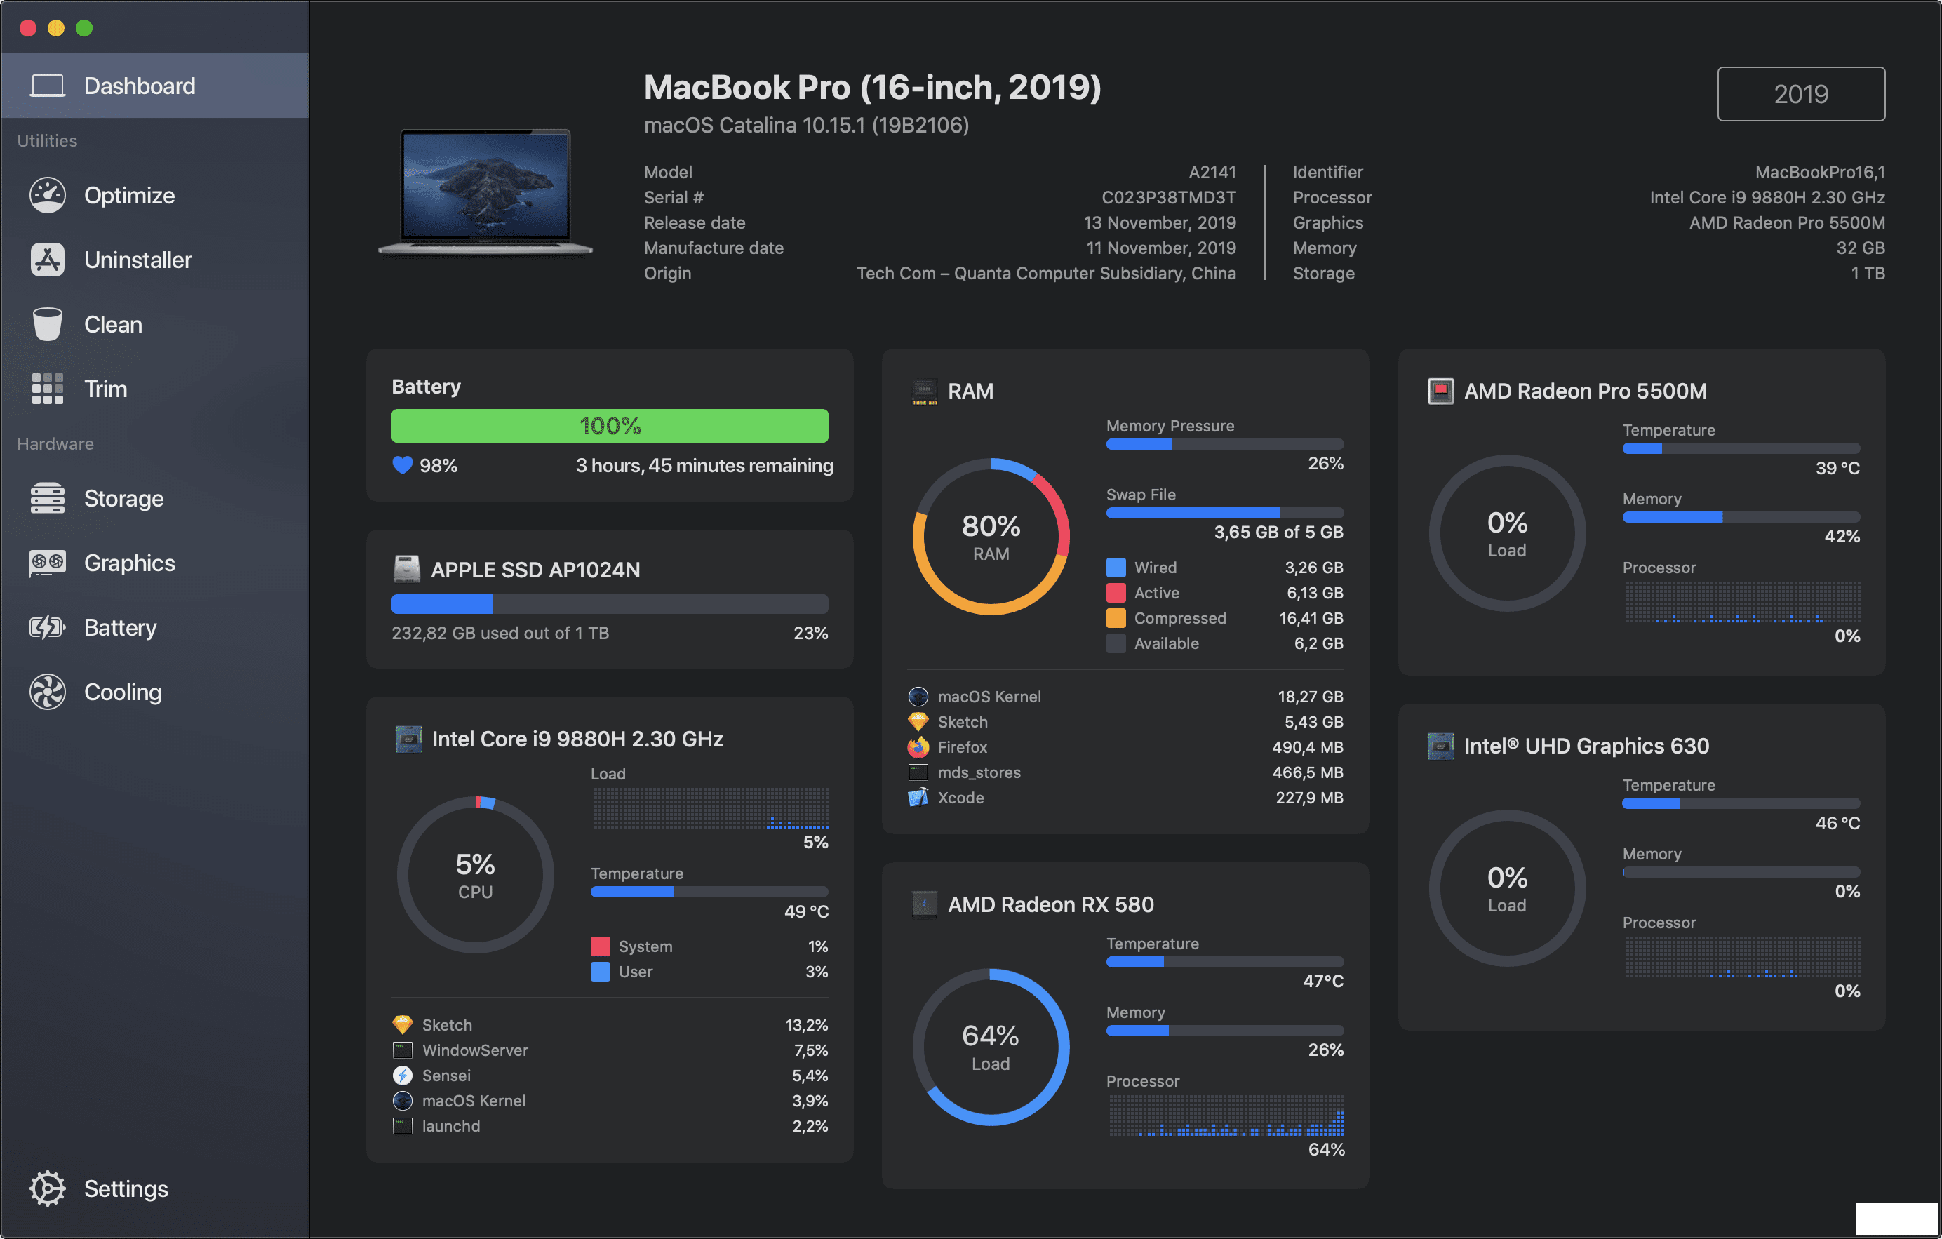Click the Uninstaller app icon
This screenshot has height=1239, width=1942.
click(48, 260)
